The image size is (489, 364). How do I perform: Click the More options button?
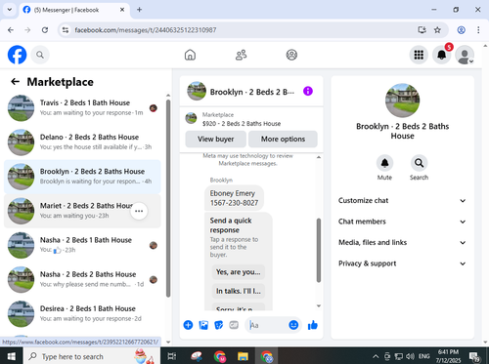(283, 139)
